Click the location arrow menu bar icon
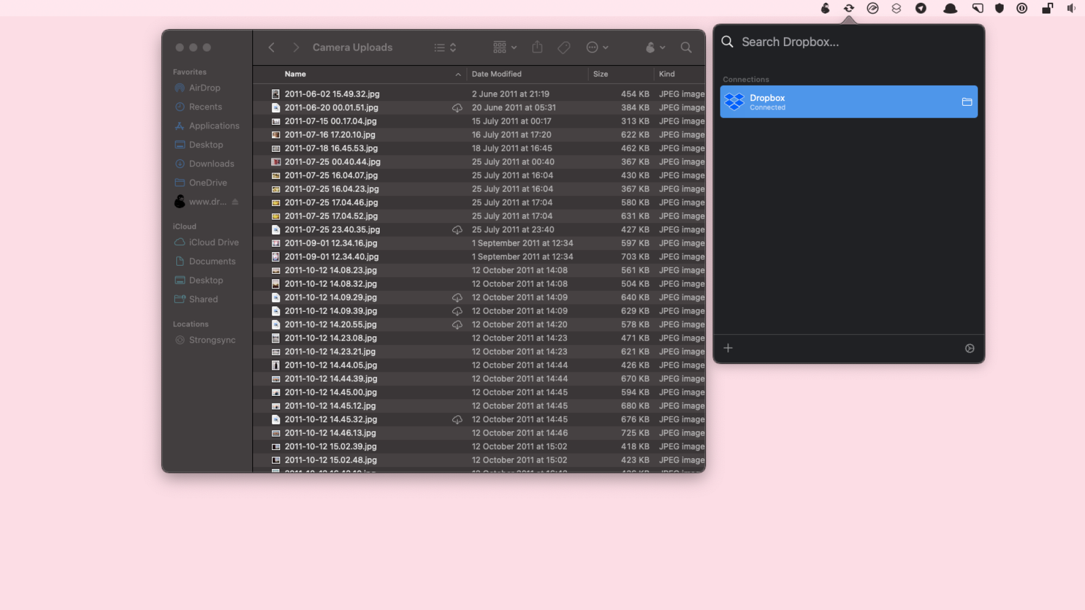This screenshot has width=1085, height=610. [921, 8]
